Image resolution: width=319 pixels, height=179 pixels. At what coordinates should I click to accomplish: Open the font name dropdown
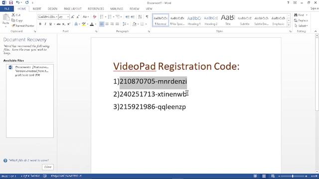[56, 17]
